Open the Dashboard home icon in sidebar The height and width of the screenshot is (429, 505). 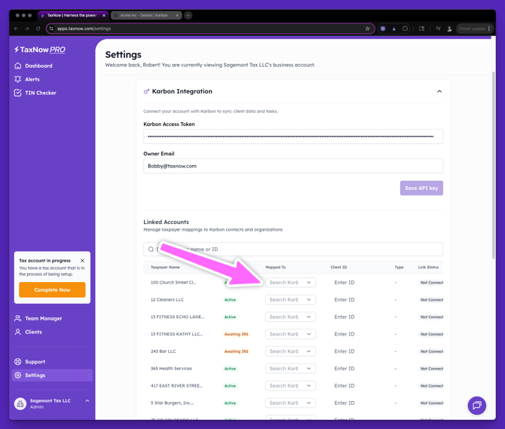tap(18, 66)
